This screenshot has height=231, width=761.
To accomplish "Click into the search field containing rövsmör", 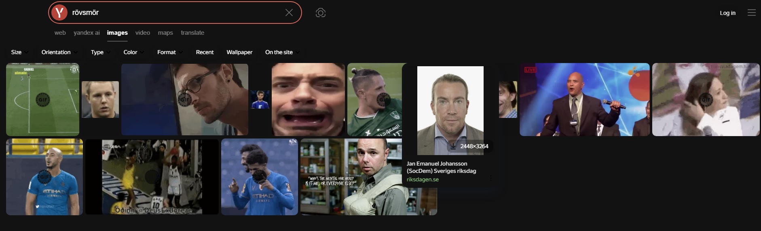I will (176, 13).
